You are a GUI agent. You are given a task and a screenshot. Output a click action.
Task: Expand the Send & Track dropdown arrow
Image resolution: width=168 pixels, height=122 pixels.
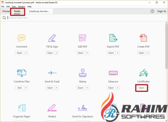[x=57, y=88]
